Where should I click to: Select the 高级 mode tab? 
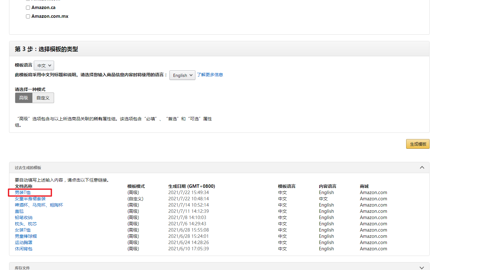[24, 98]
